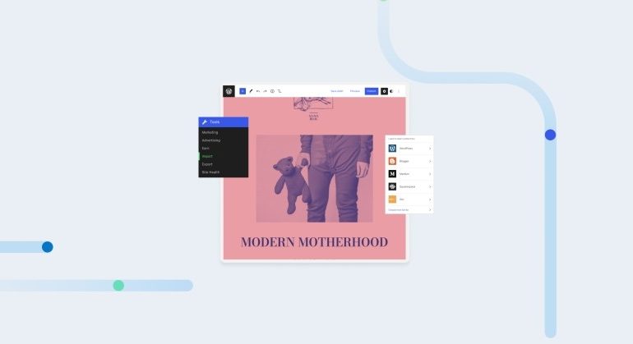Open the document info details icon
Viewport: 633px width, 344px height.
click(x=272, y=91)
